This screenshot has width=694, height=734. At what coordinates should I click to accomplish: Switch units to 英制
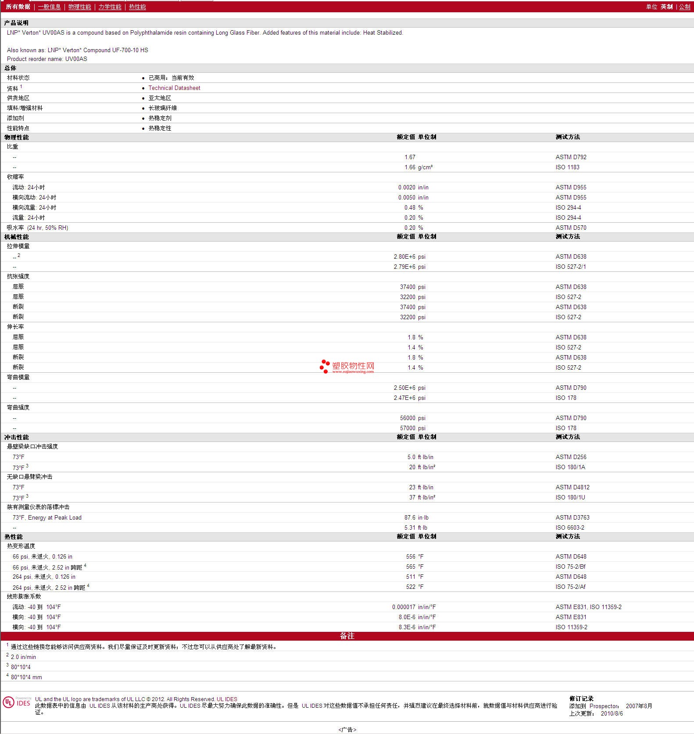pos(666,7)
